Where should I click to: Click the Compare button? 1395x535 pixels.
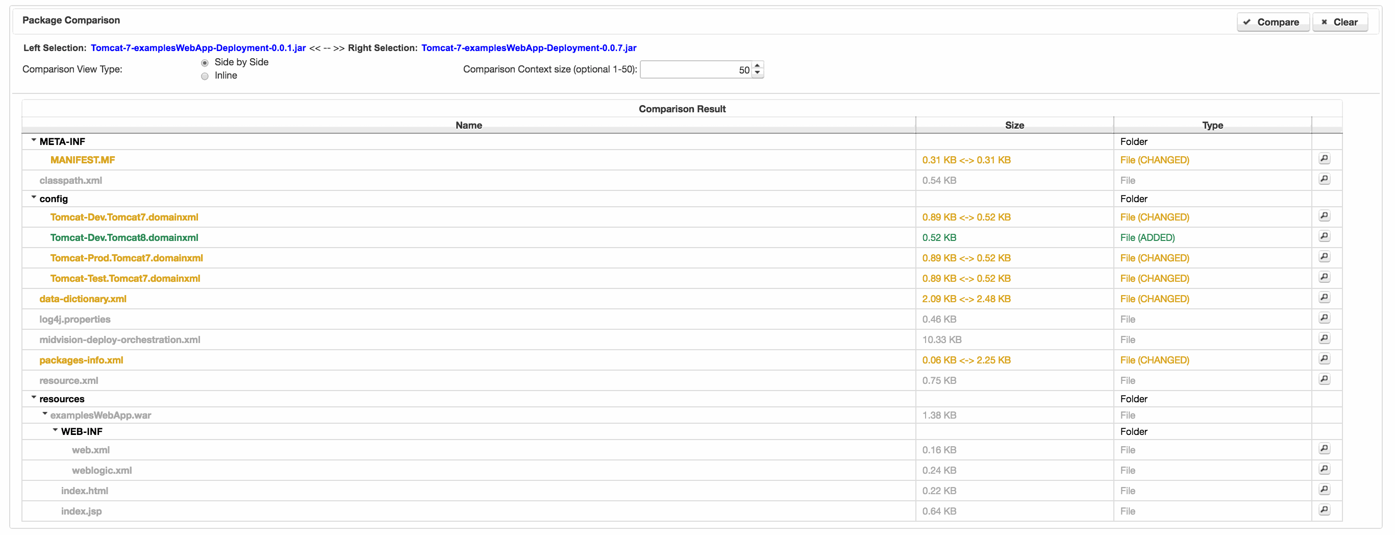[x=1273, y=22]
